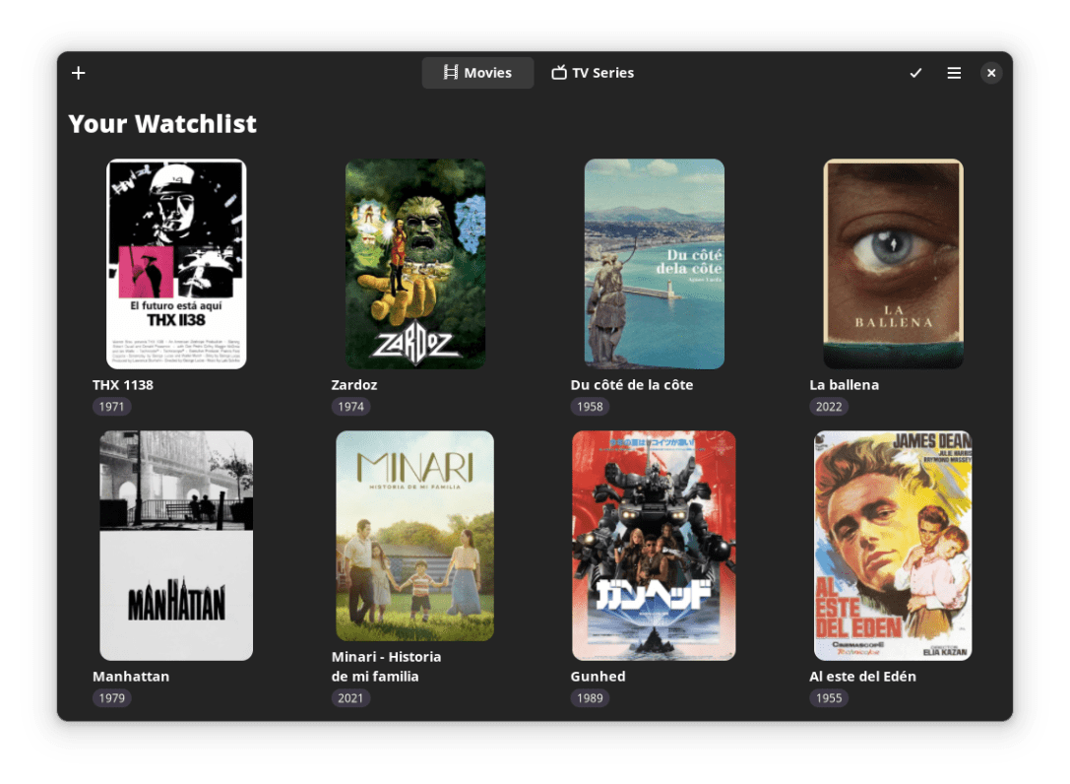Click the Zardoz title text
This screenshot has height=784, width=1070.
[x=354, y=385]
